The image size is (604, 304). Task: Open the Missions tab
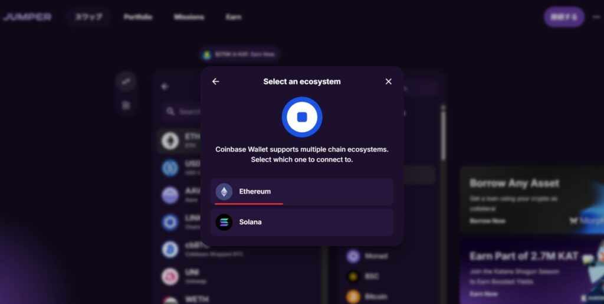189,17
